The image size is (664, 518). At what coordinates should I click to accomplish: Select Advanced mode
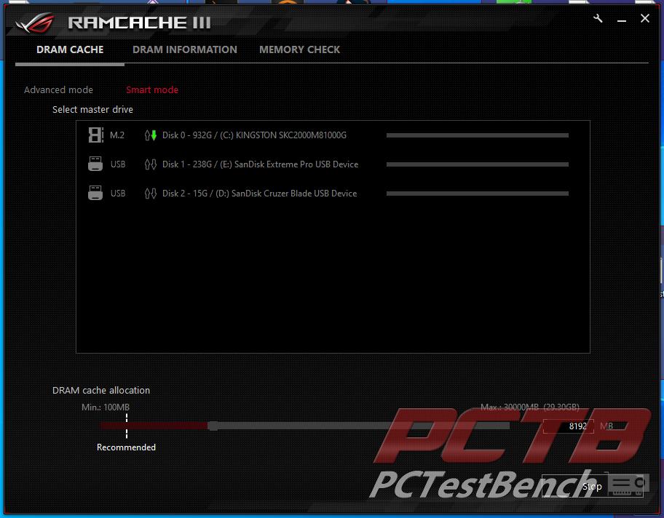[58, 89]
